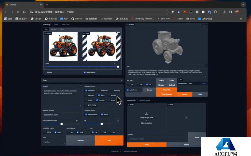Disable the Auto Re-res checkbox
This screenshot has width=251, height=156.
(x=128, y=90)
